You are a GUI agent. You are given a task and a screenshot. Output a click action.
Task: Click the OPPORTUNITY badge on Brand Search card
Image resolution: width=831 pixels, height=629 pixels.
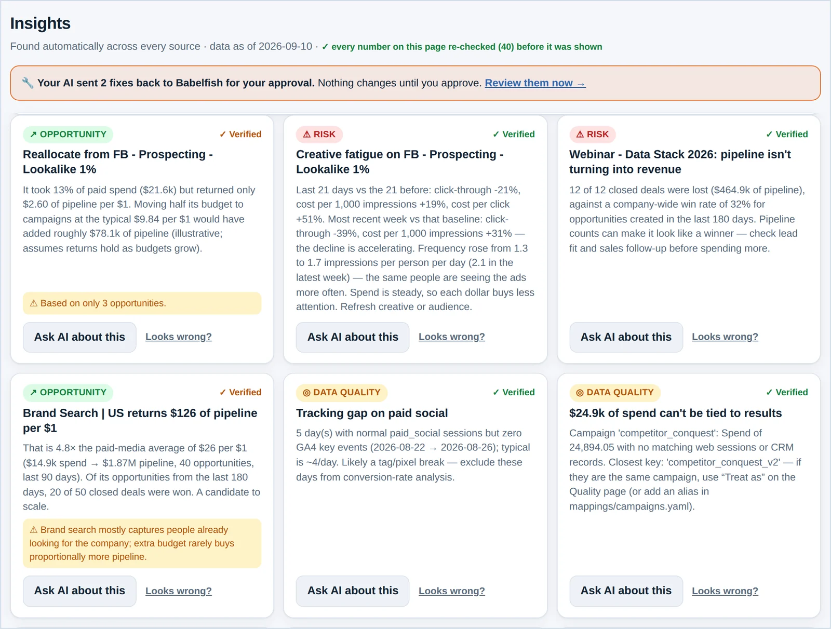(x=68, y=392)
